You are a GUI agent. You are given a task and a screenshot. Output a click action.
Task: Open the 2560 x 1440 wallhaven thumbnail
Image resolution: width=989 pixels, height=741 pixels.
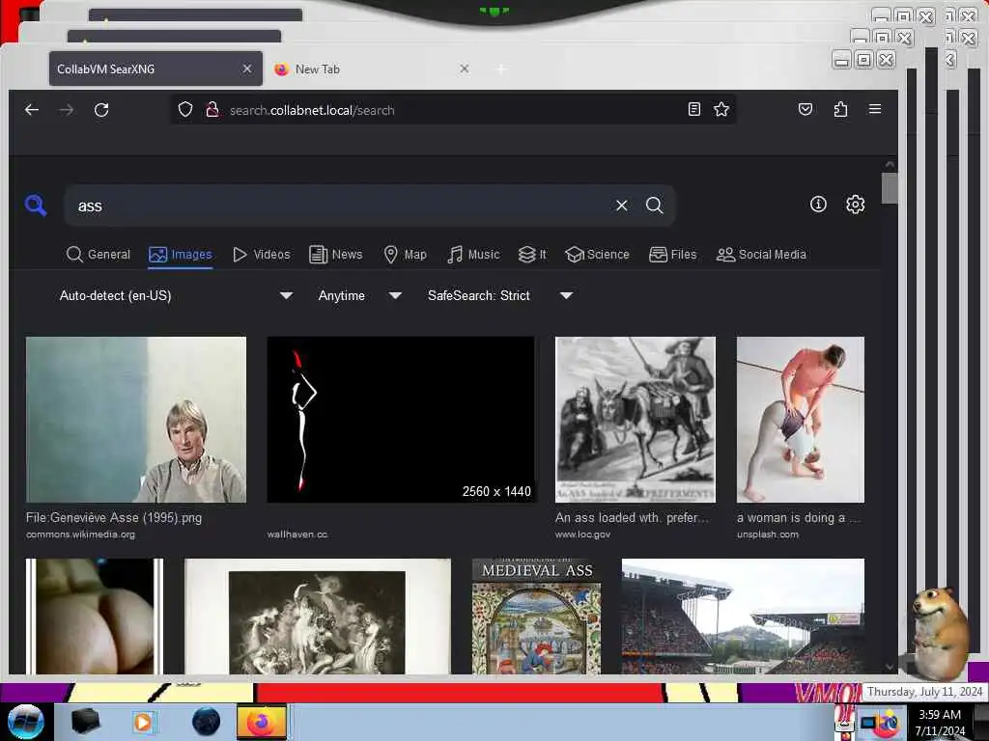point(401,420)
